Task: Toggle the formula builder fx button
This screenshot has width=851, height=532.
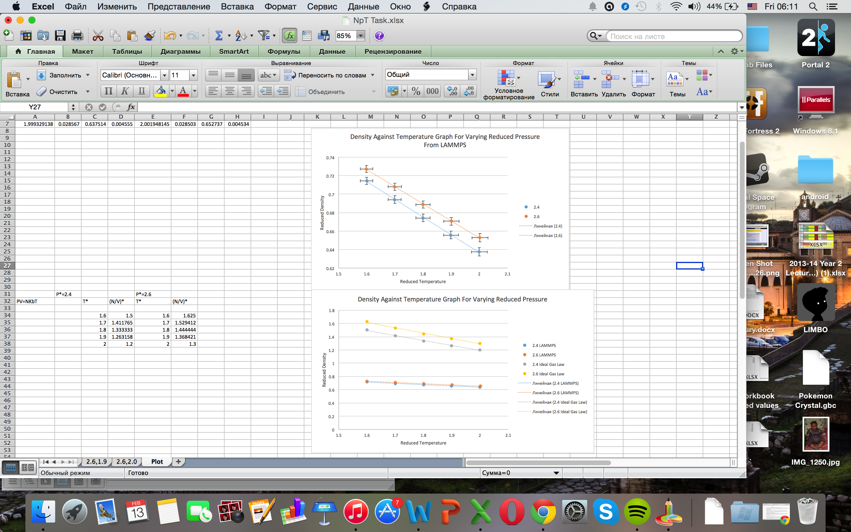Action: point(289,35)
